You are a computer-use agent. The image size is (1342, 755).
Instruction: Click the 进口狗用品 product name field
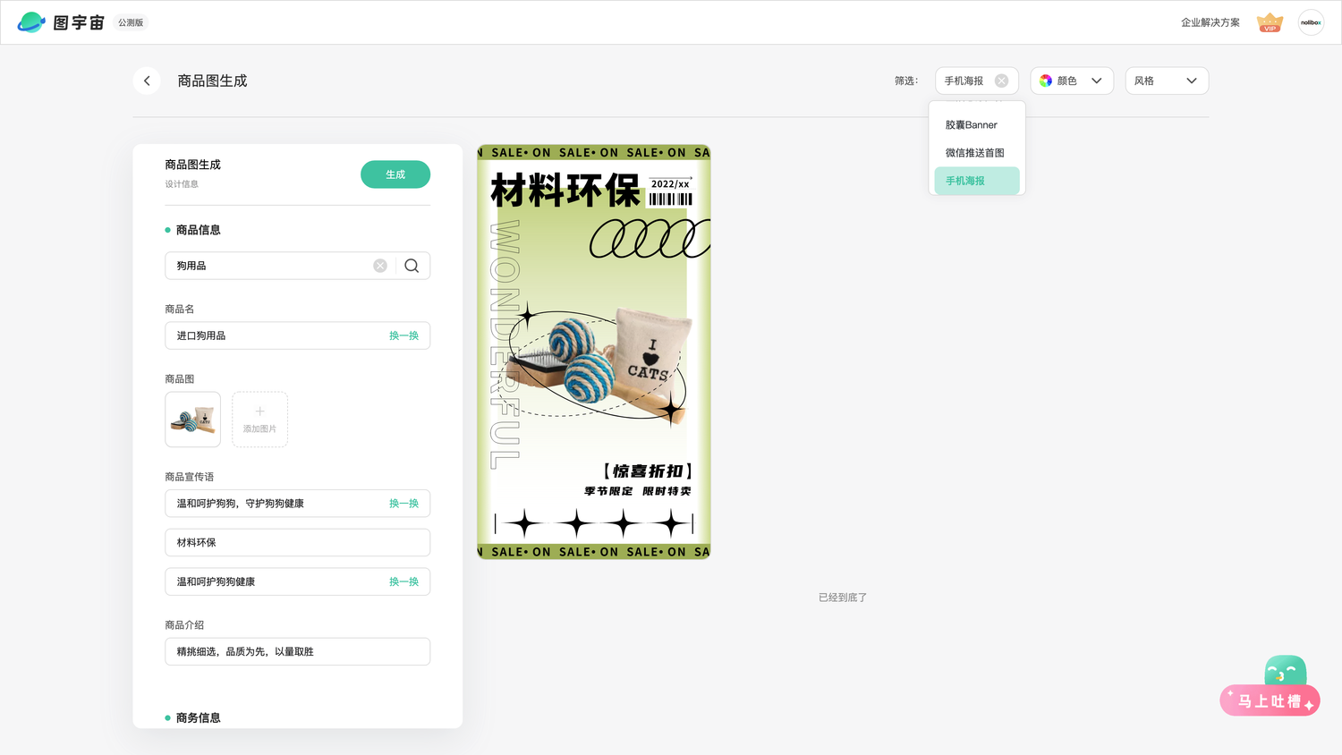(x=297, y=335)
